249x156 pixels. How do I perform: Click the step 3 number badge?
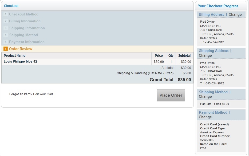(x=6, y=28)
